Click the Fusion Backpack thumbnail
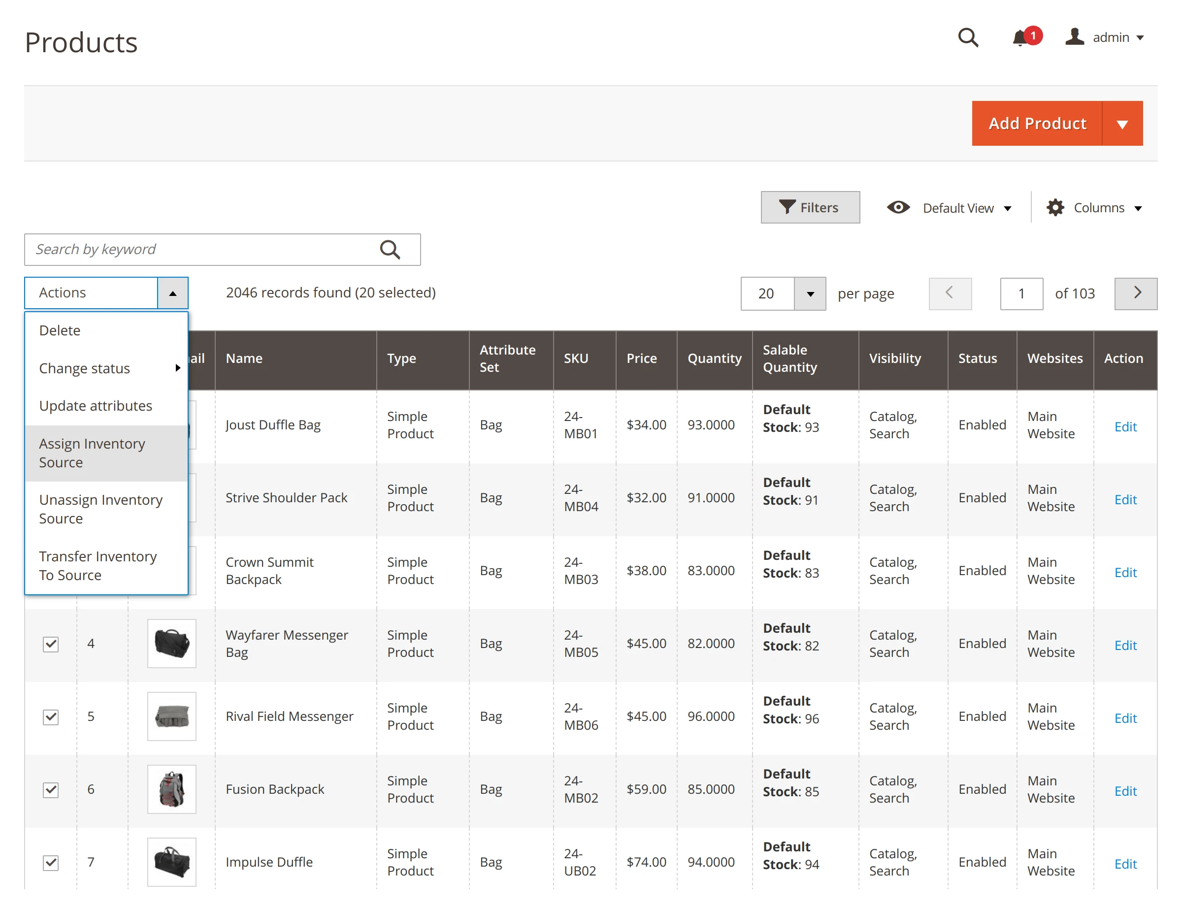 [171, 789]
